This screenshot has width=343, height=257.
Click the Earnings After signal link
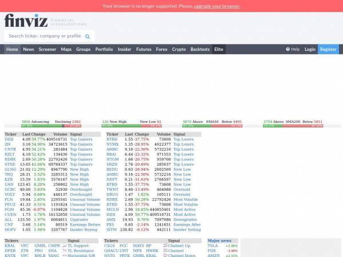point(188,224)
